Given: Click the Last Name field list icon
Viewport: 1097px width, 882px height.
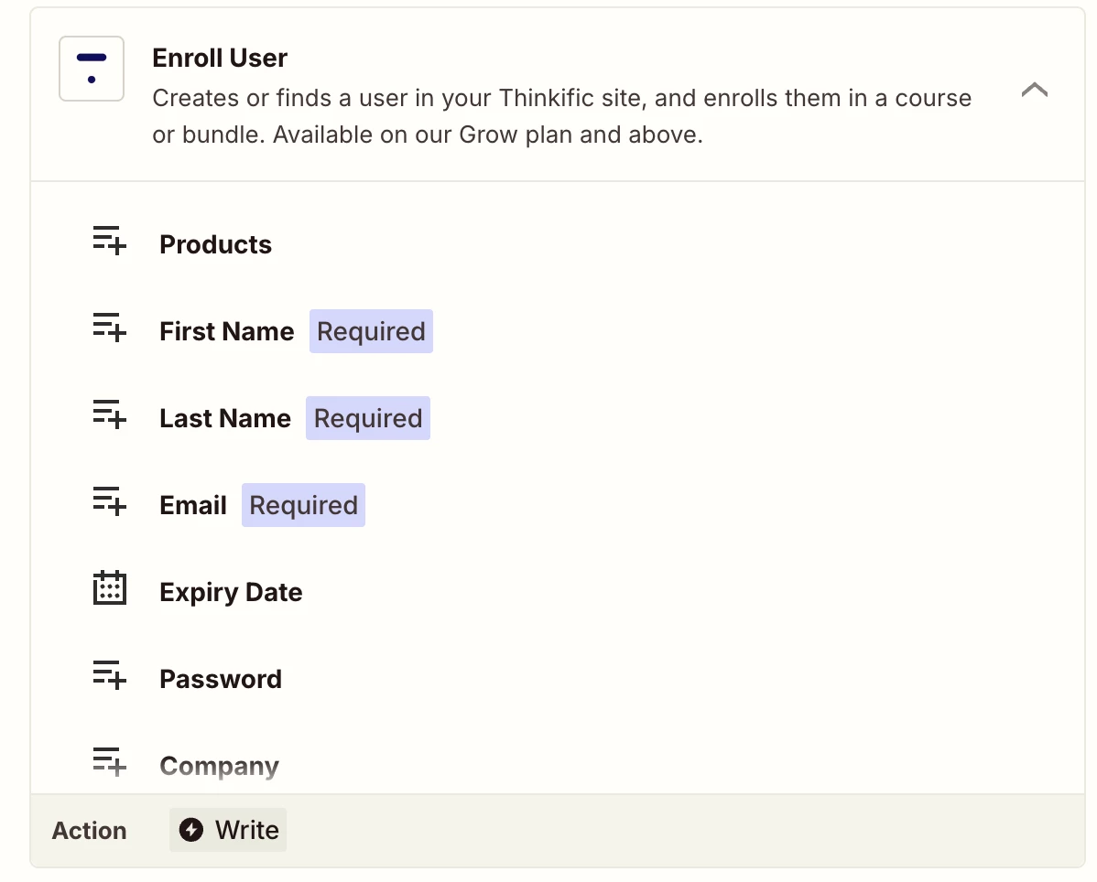Looking at the screenshot, I should coord(110,414).
